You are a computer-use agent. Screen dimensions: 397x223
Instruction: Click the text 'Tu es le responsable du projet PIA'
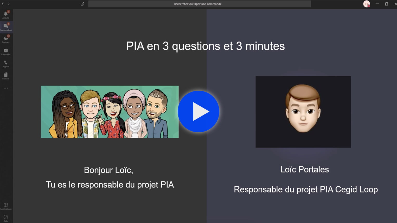110,185
